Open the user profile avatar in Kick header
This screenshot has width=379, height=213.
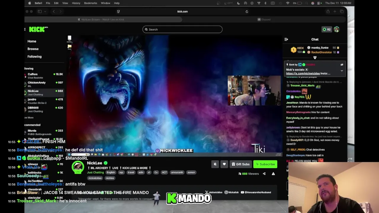click(x=336, y=29)
